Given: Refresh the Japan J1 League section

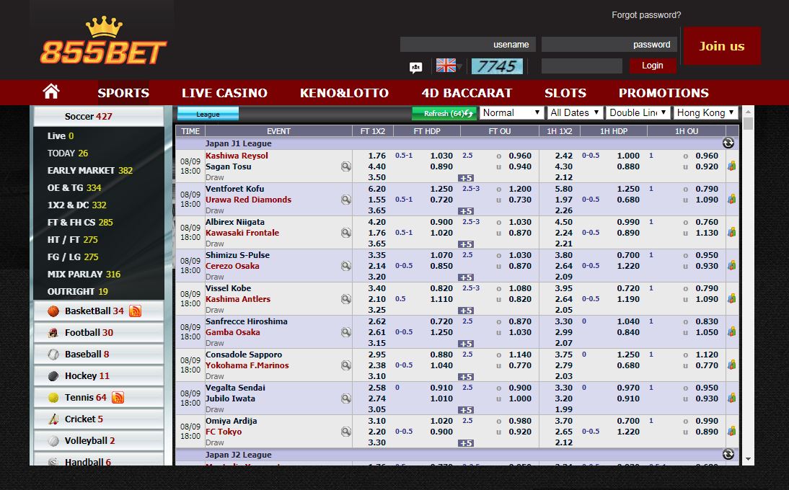Looking at the screenshot, I should [x=728, y=143].
